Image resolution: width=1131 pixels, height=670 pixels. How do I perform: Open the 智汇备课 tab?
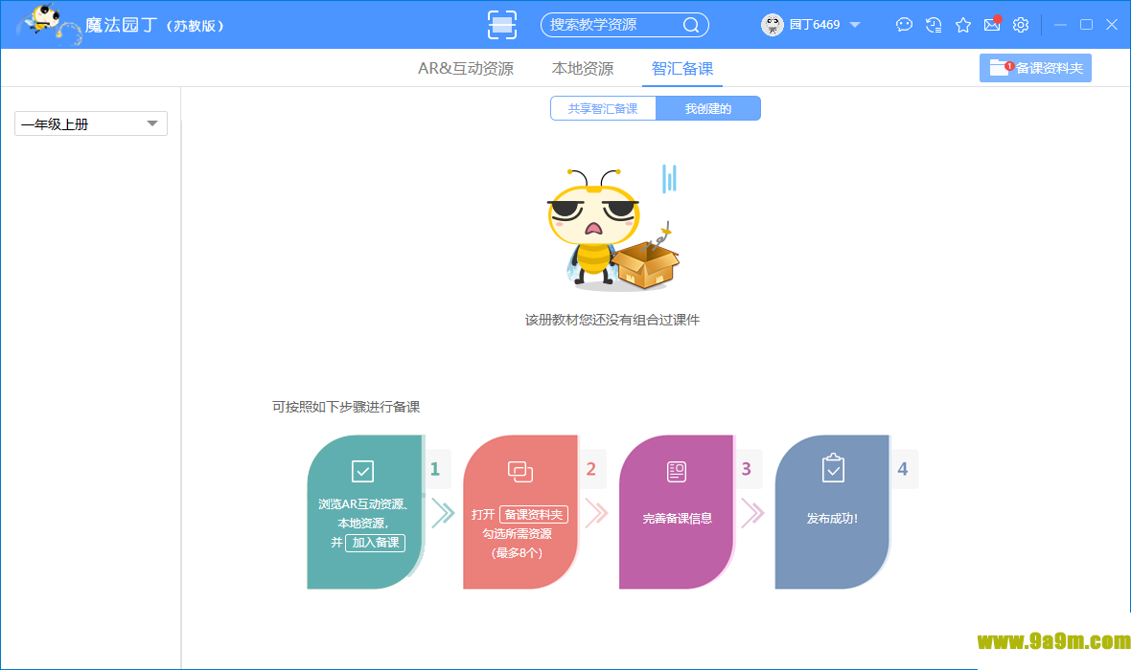coord(682,69)
